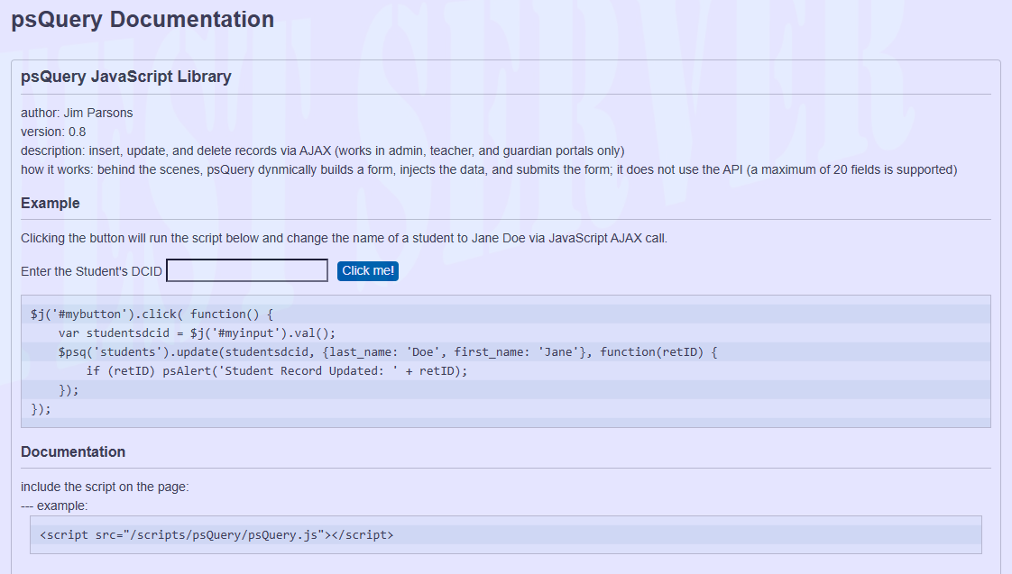Click the "version: 0.8" text
This screenshot has width=1012, height=574.
[x=53, y=132]
